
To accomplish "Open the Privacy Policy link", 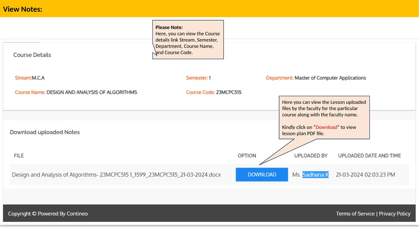I will [x=394, y=214].
